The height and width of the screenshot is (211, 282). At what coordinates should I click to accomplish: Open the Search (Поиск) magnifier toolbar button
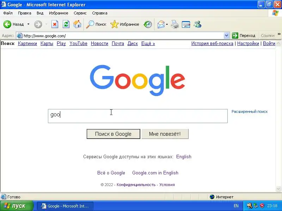(x=96, y=24)
